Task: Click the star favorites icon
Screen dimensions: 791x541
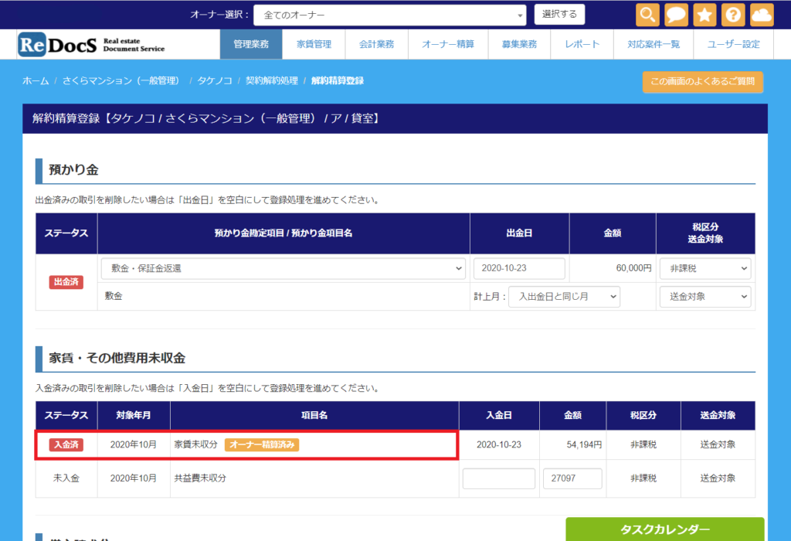Action: pyautogui.click(x=704, y=15)
